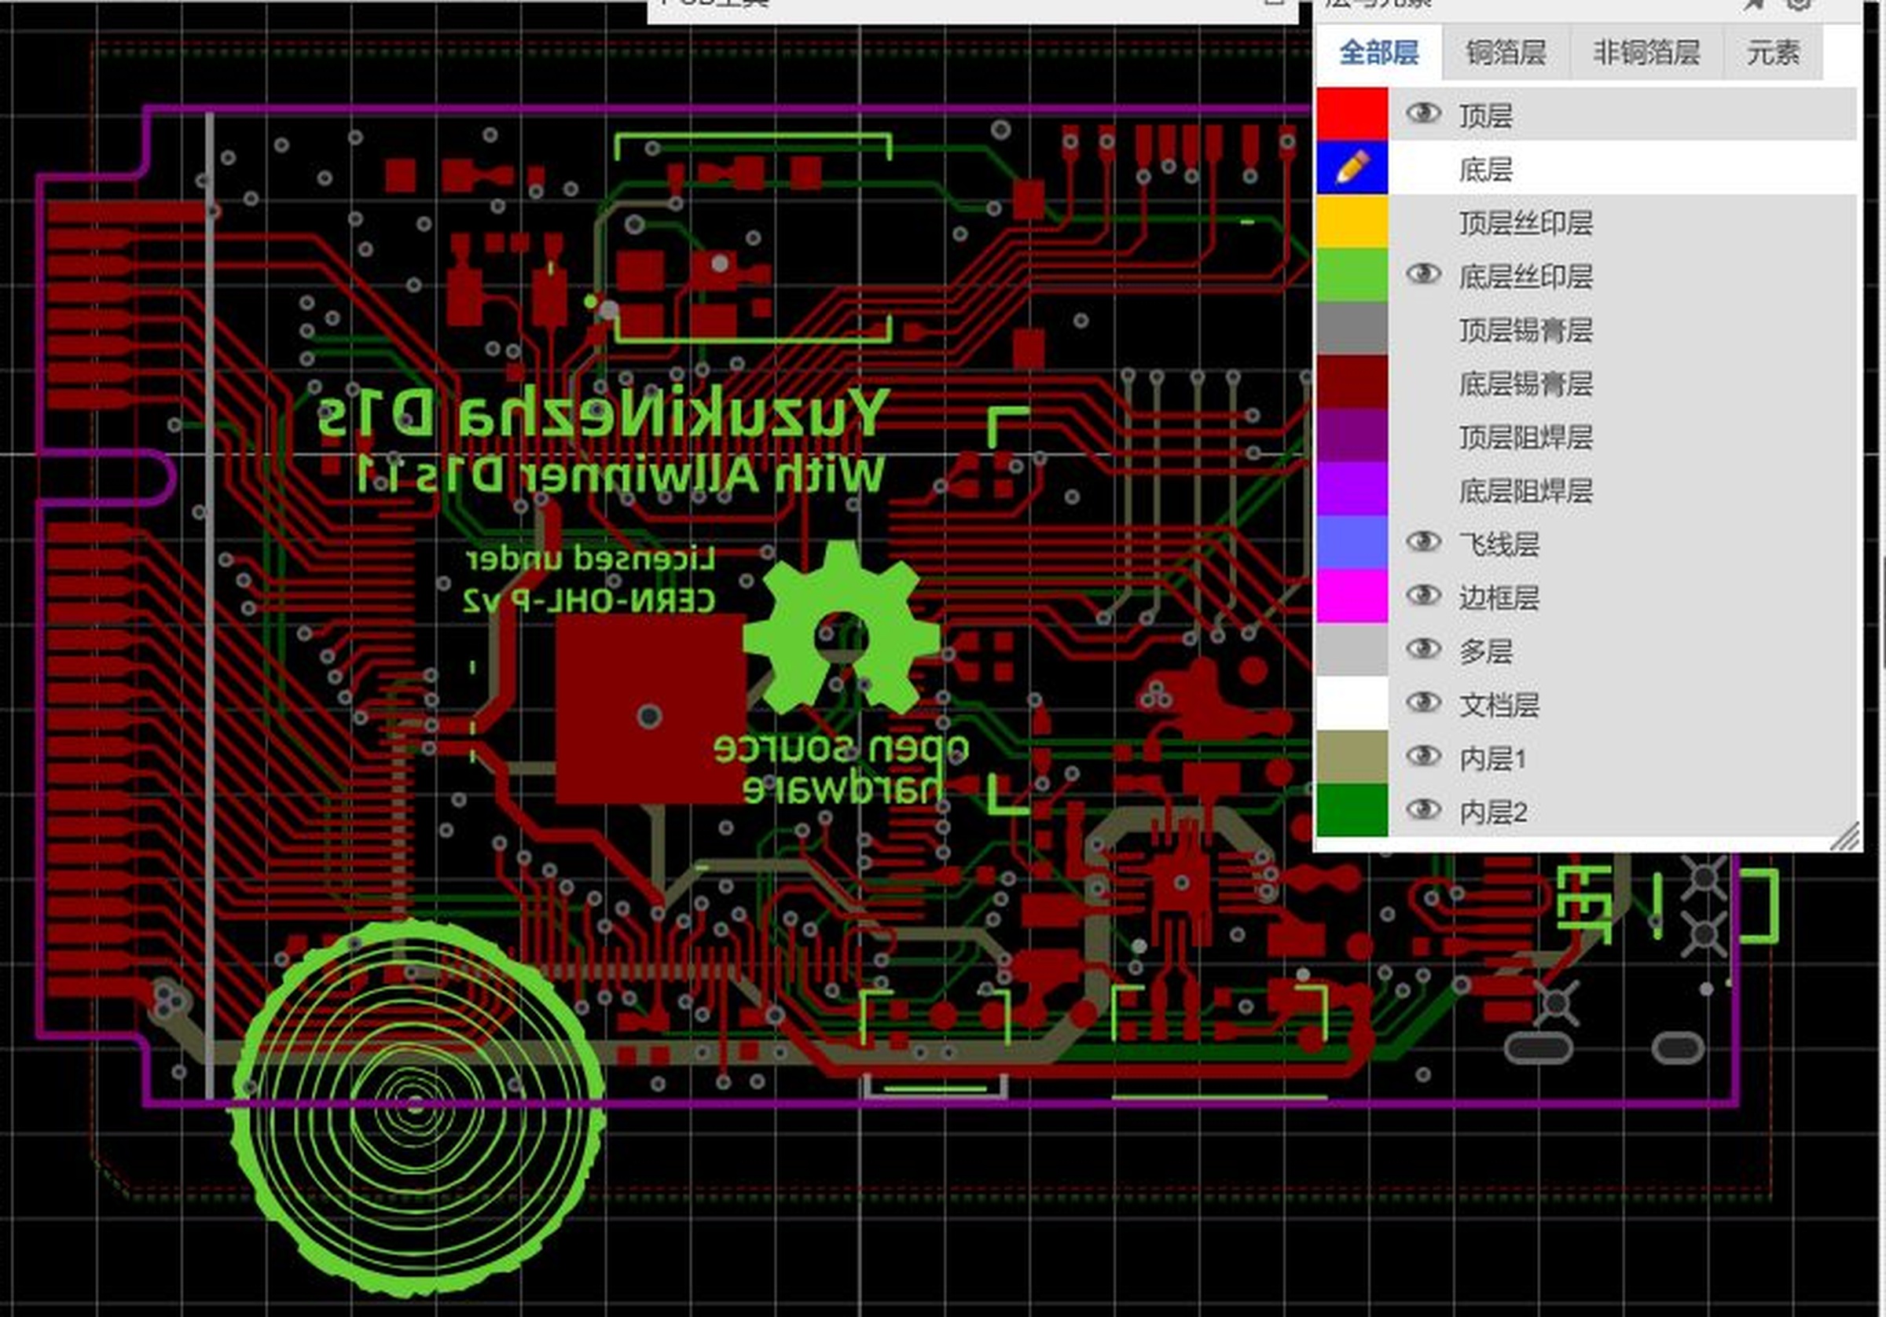This screenshot has width=1886, height=1317.
Task: Hide the 飞线层 ratline layer
Action: tap(1423, 541)
